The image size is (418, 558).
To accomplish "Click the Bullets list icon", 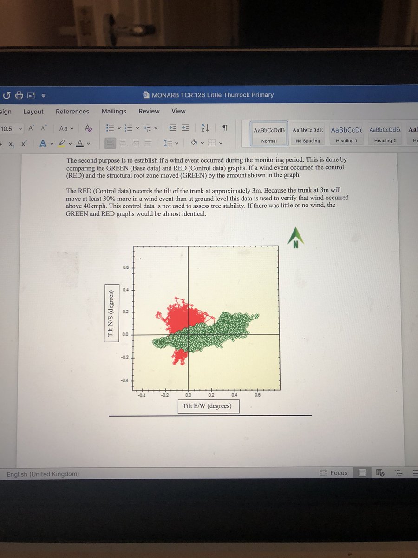I will 110,127.
